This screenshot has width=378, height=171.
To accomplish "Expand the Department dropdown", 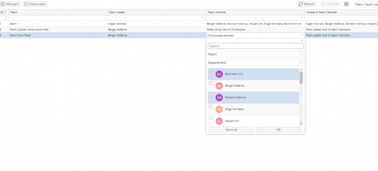I will pyautogui.click(x=267, y=63).
